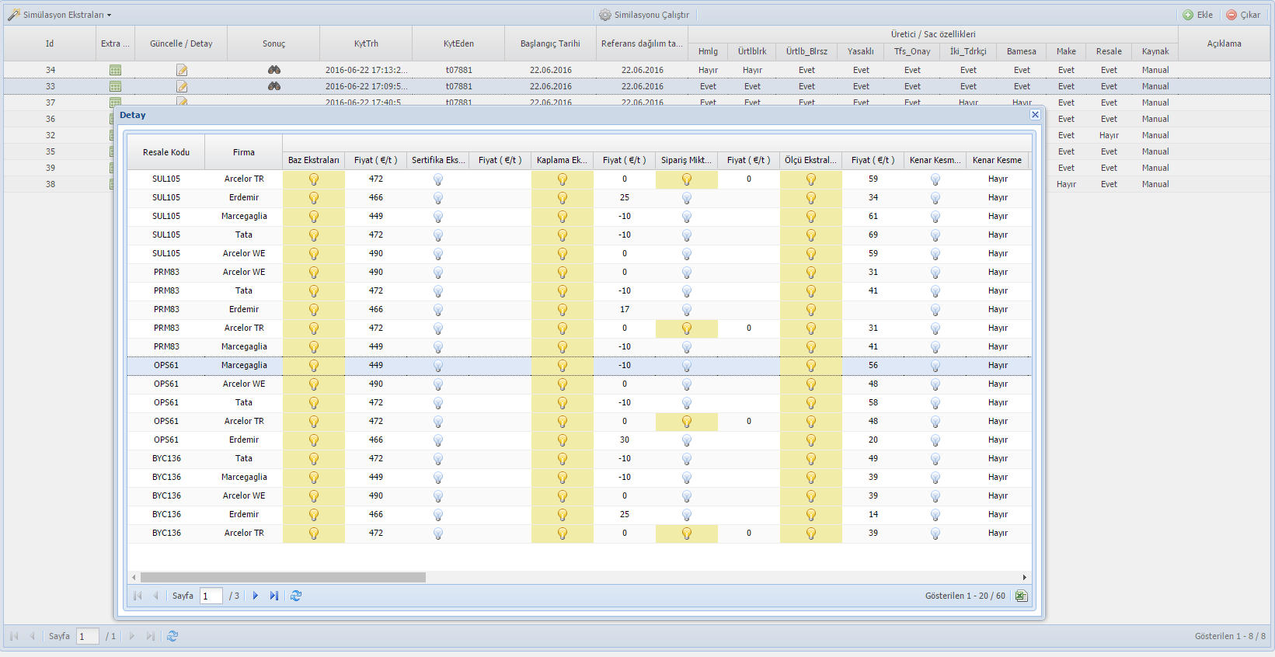1275x657 pixels.
Task: Export Detay grid to Excel
Action: 1021,596
